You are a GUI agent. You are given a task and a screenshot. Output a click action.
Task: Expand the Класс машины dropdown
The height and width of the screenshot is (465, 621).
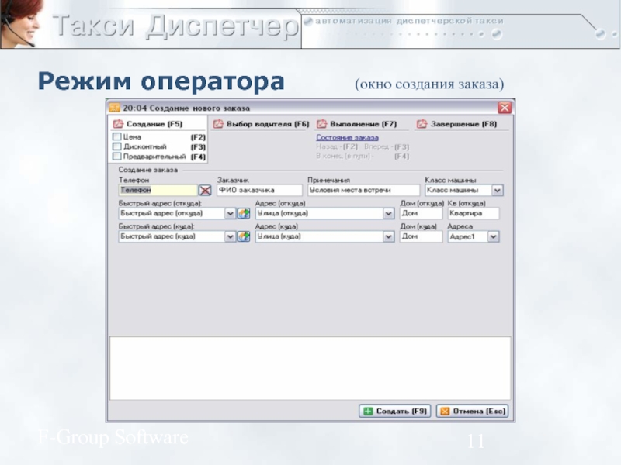tap(497, 190)
